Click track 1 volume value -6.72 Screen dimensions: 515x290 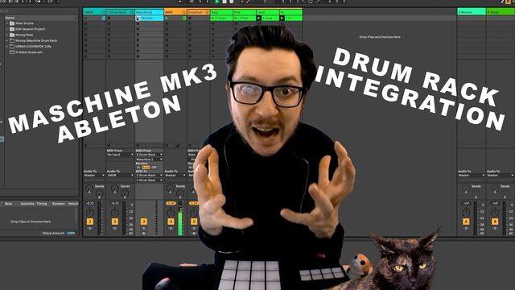pos(90,204)
